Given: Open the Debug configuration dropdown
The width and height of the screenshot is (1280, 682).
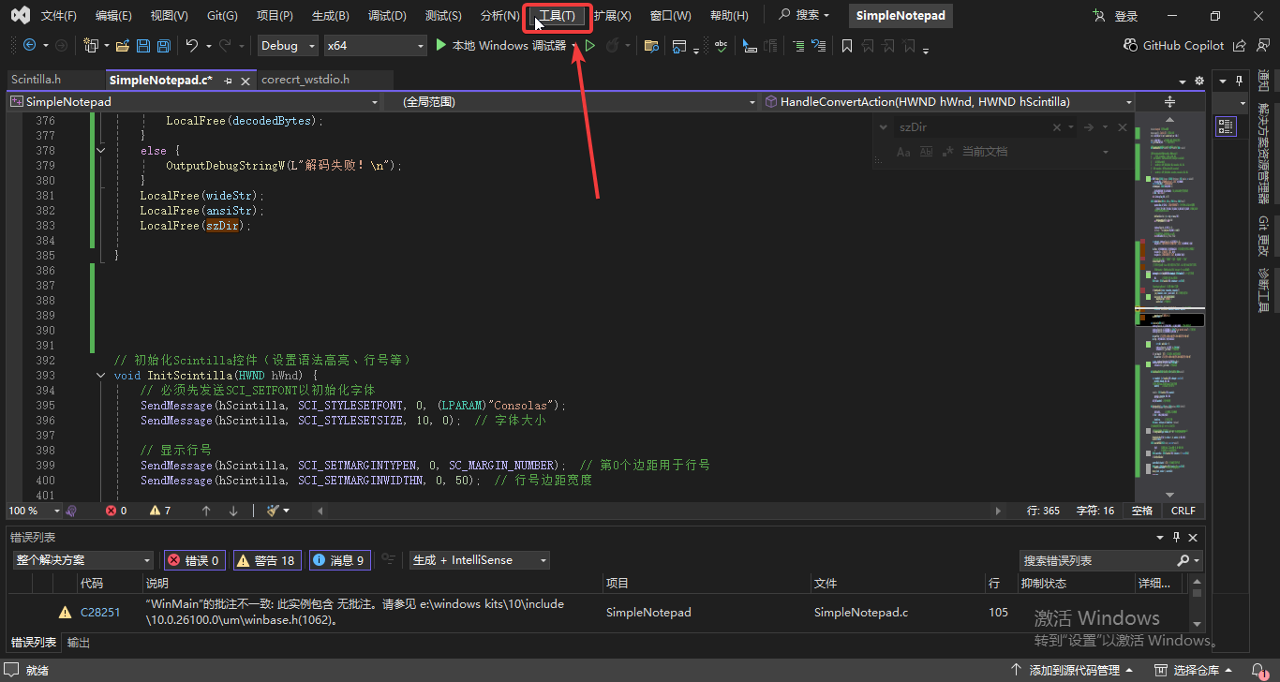Looking at the screenshot, I should pos(287,45).
